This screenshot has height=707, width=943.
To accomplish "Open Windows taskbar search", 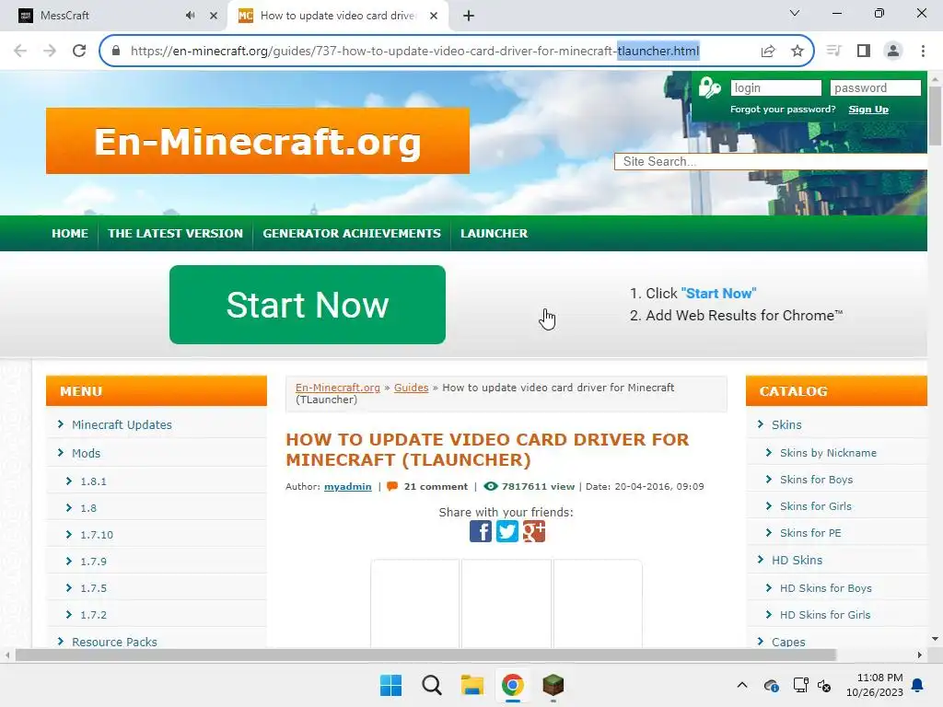I will (431, 685).
